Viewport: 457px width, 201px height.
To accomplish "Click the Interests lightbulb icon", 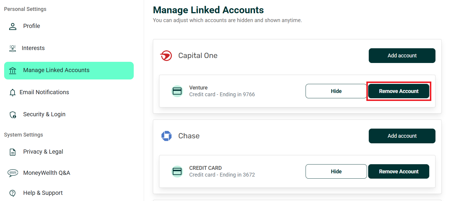I will [x=13, y=48].
